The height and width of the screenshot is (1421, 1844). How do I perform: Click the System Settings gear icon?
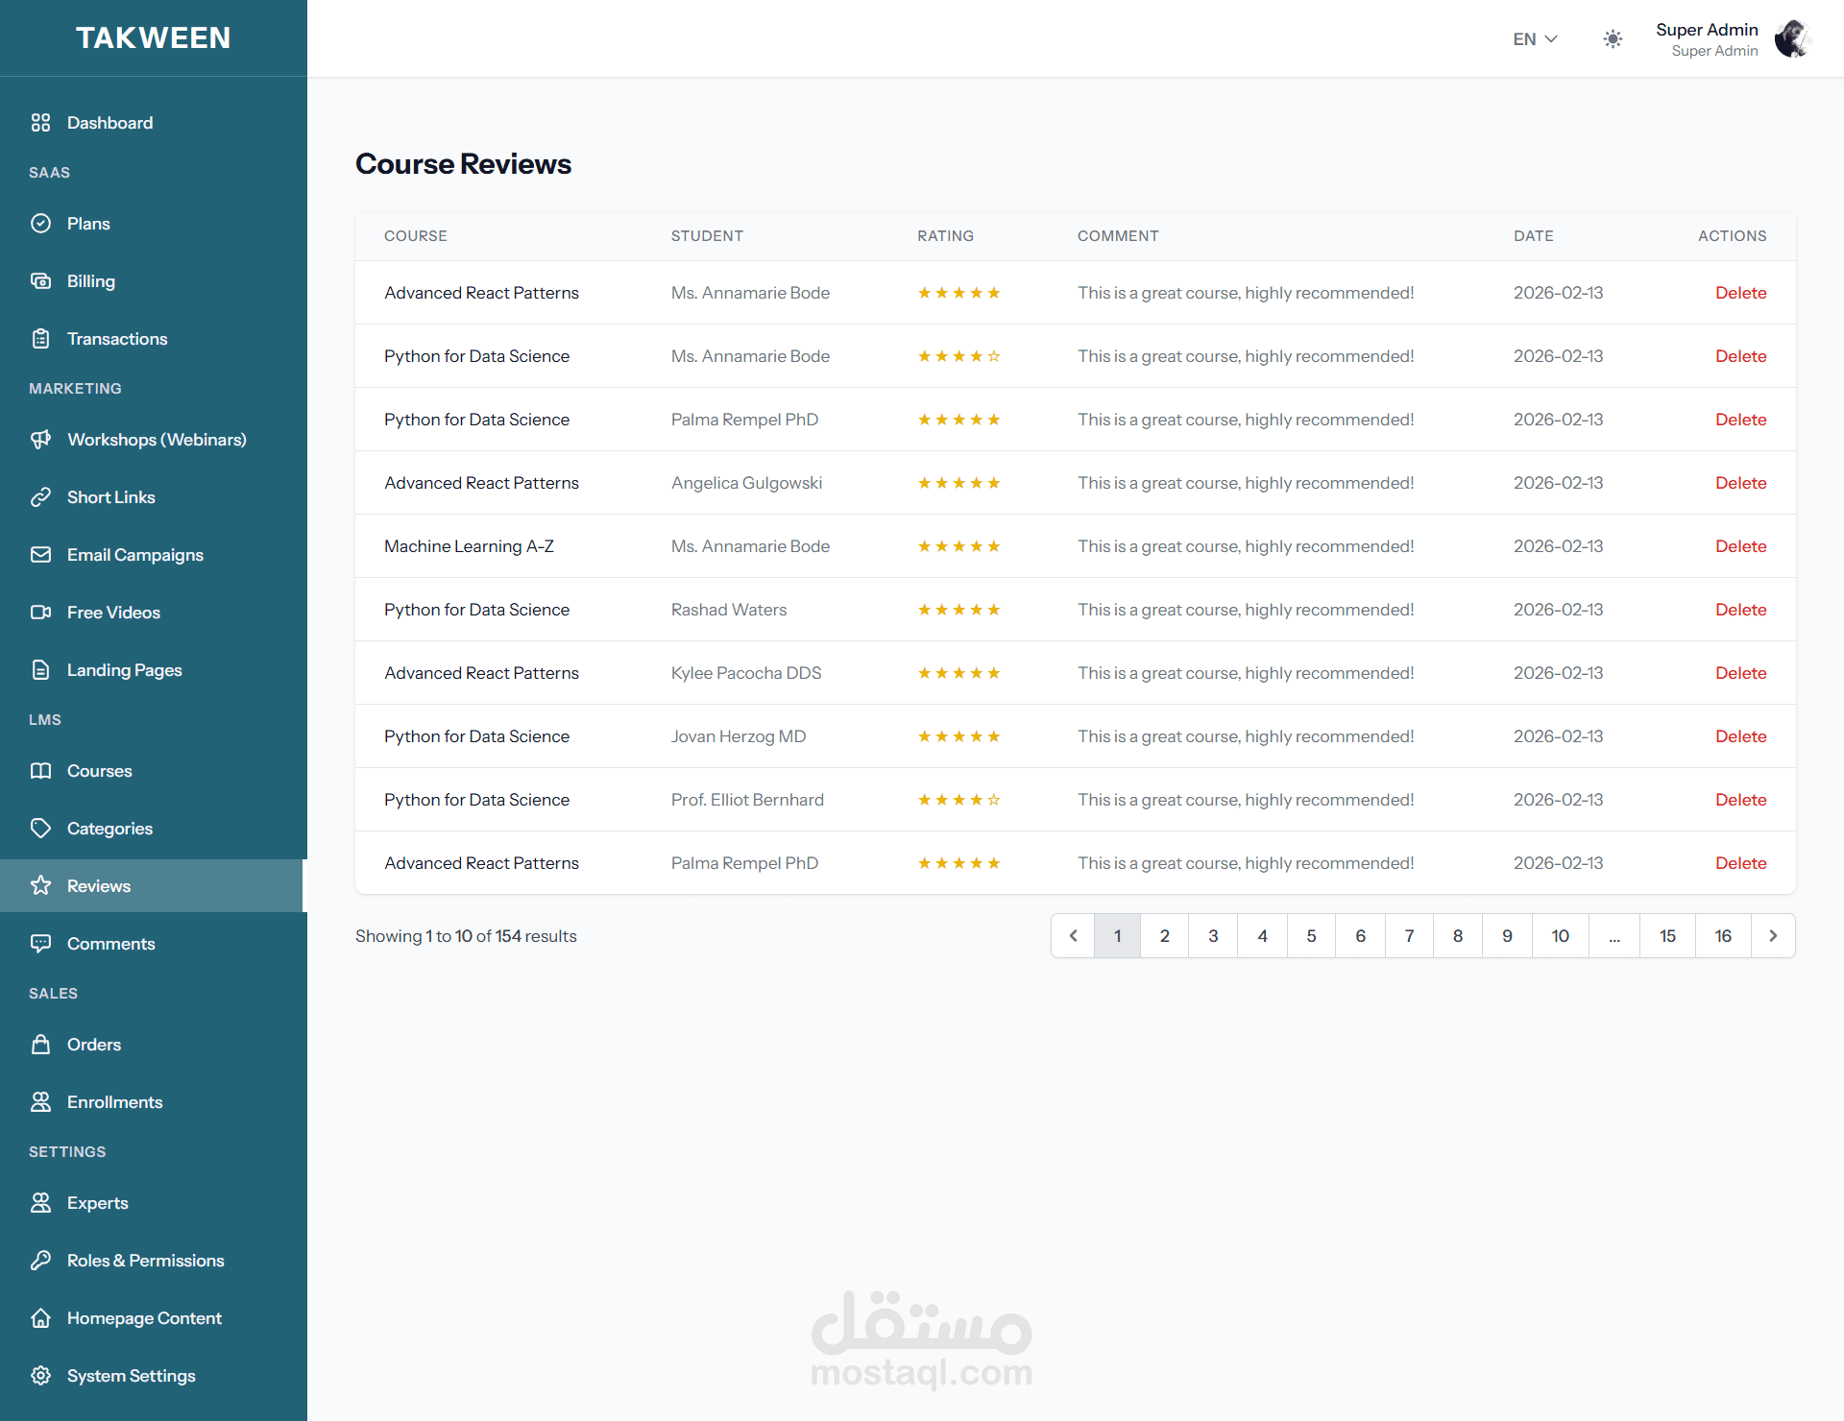coord(40,1376)
